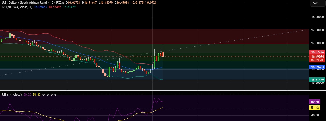Click the yellow RSI MA value 51.43 in legend
This screenshot has width=326, height=121.
pos(37,95)
